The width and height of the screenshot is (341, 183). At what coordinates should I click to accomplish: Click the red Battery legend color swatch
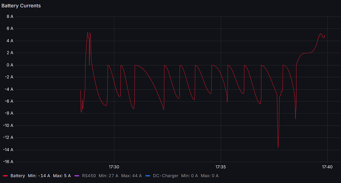(x=5, y=176)
